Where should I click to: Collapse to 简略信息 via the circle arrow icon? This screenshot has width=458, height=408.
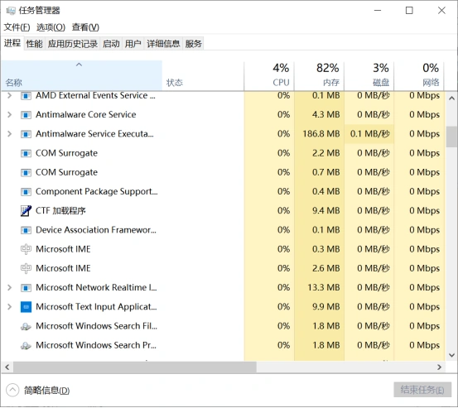click(12, 390)
